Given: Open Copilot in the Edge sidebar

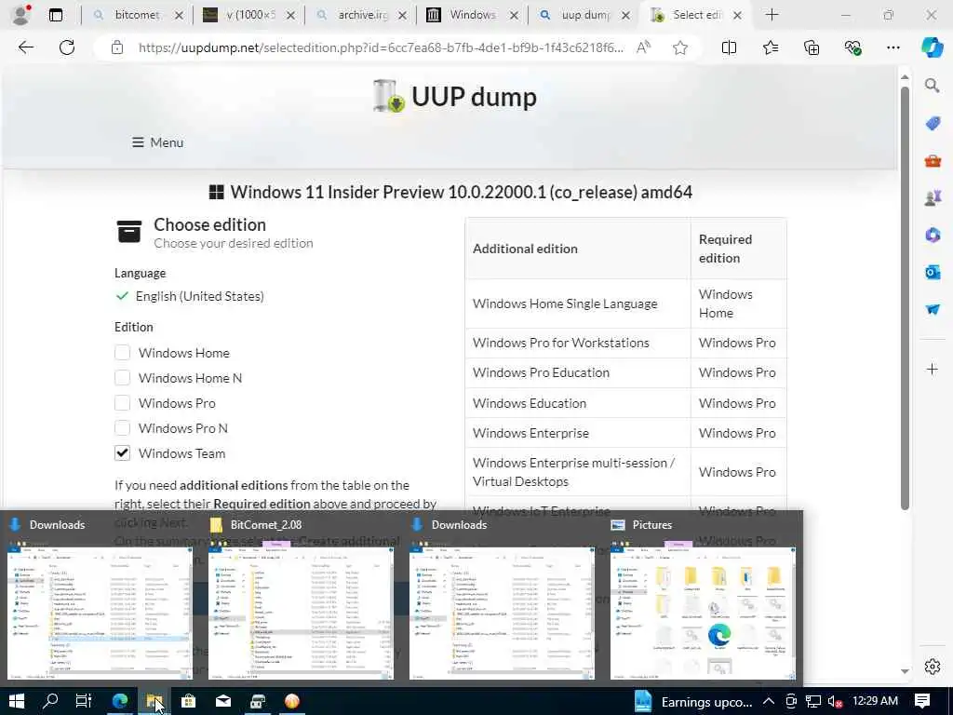Looking at the screenshot, I should 932,47.
